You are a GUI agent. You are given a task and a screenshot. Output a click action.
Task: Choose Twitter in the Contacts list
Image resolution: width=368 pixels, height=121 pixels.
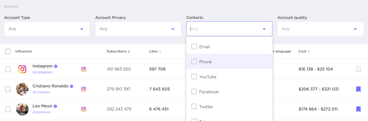194,107
